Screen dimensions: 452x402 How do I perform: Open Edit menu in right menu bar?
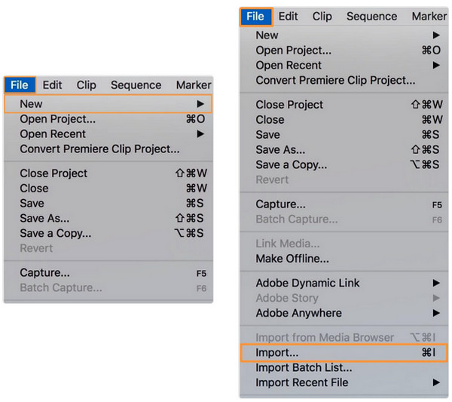point(288,17)
